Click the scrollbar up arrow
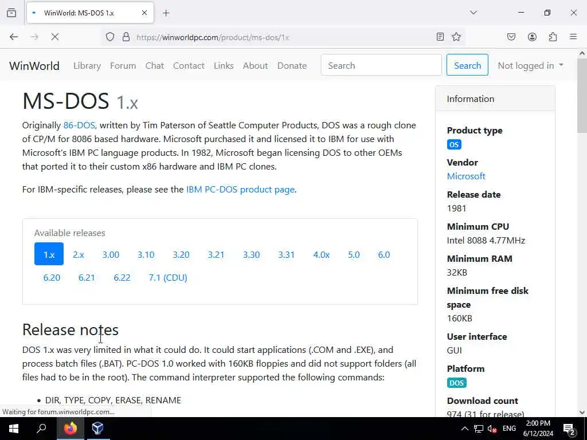This screenshot has width=587, height=440. click(582, 53)
